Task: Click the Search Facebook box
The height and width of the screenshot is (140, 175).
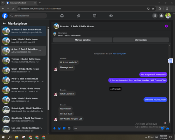Action: pos(28,16)
